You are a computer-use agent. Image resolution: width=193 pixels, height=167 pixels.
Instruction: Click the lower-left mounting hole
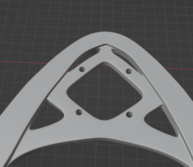click(x=79, y=112)
